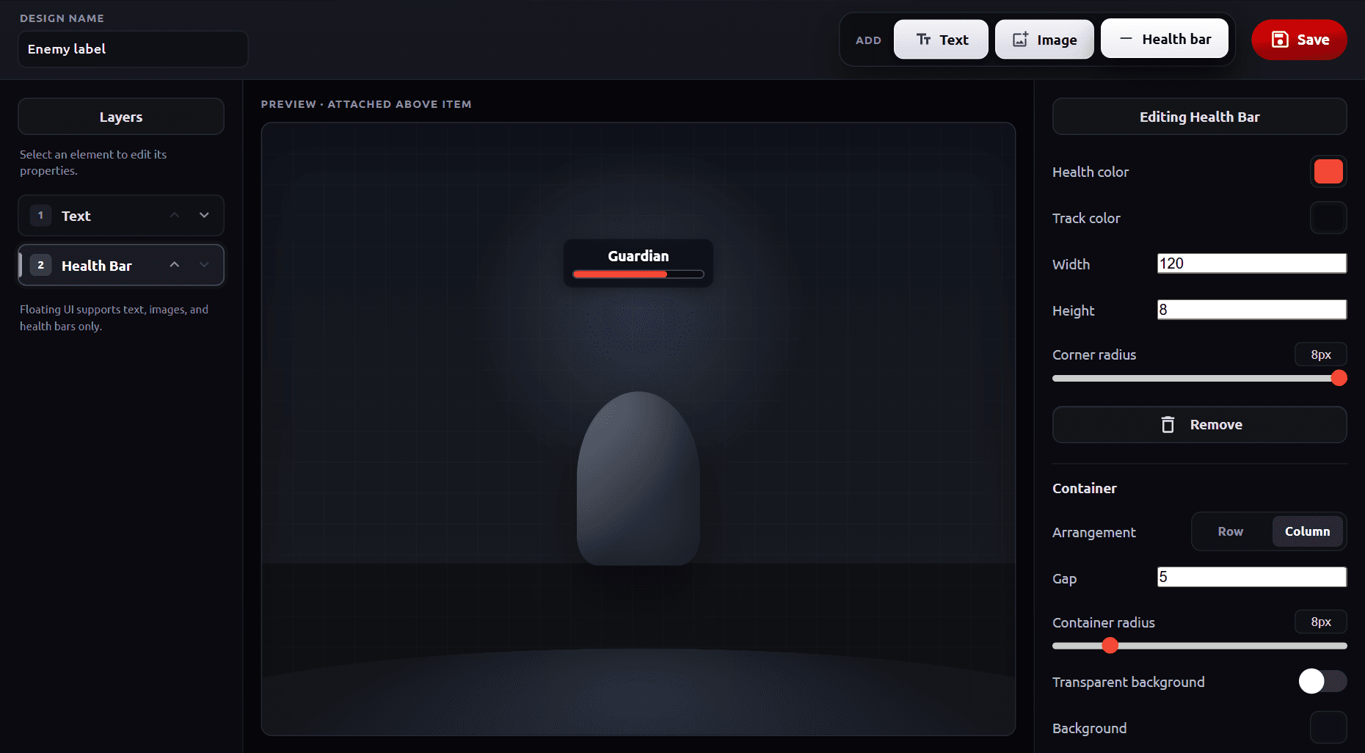Move Text layer down arrow
Screen dimensions: 1365x753
(x=204, y=215)
